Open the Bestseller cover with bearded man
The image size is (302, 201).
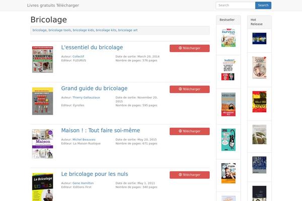(x=229, y=173)
